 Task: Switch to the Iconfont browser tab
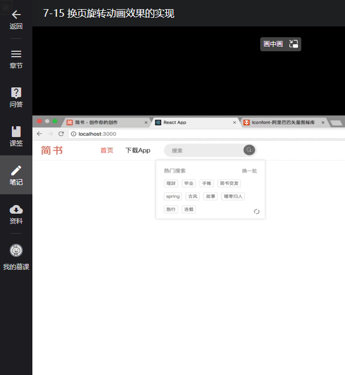pyautogui.click(x=283, y=122)
